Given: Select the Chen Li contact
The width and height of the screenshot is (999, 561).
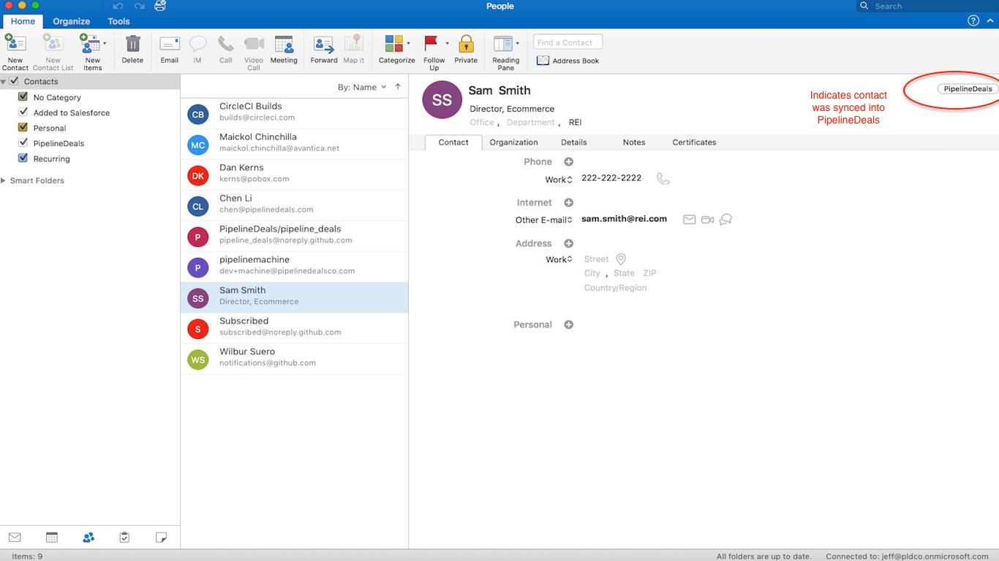Looking at the screenshot, I should (294, 205).
